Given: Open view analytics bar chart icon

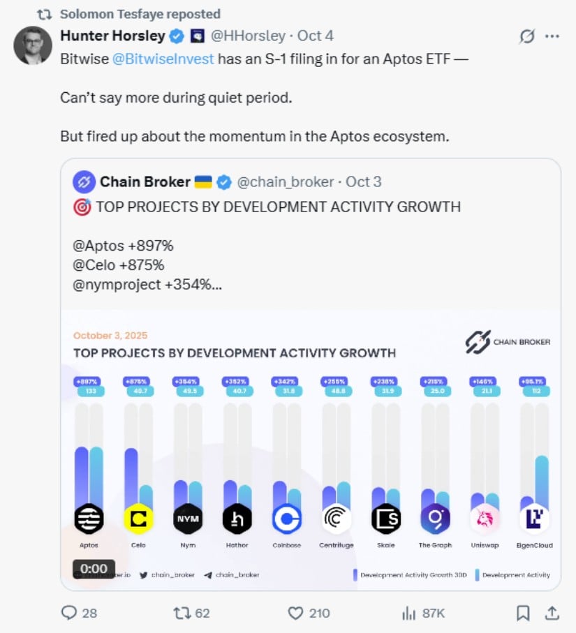Looking at the screenshot, I should coord(408,613).
